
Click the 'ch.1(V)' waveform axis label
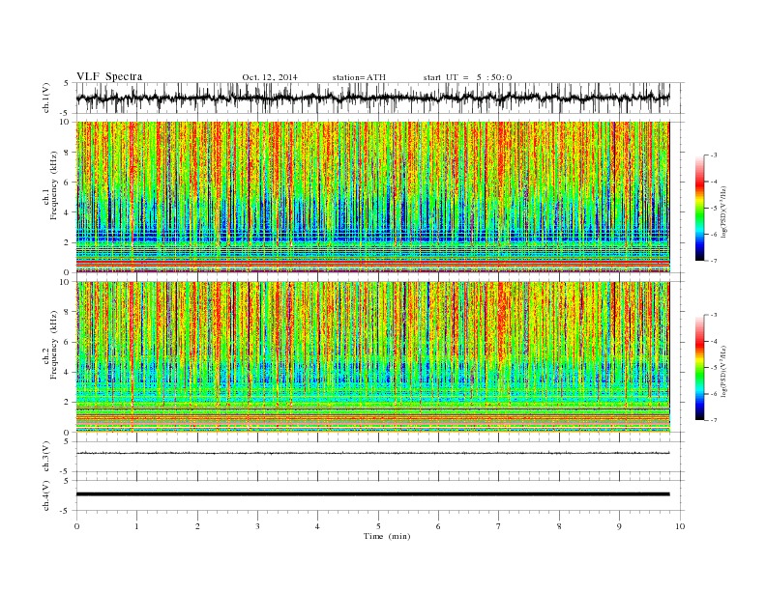click(46, 98)
